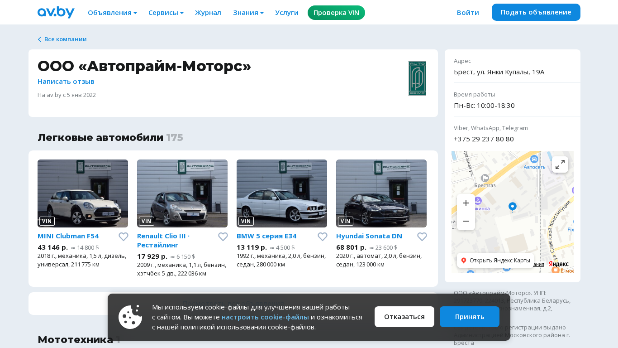Click the BMW price 13 119 р.
This screenshot has height=348, width=618.
pyautogui.click(x=252, y=247)
